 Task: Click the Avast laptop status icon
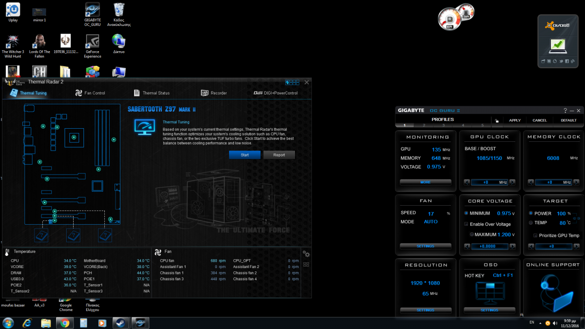[x=558, y=46]
